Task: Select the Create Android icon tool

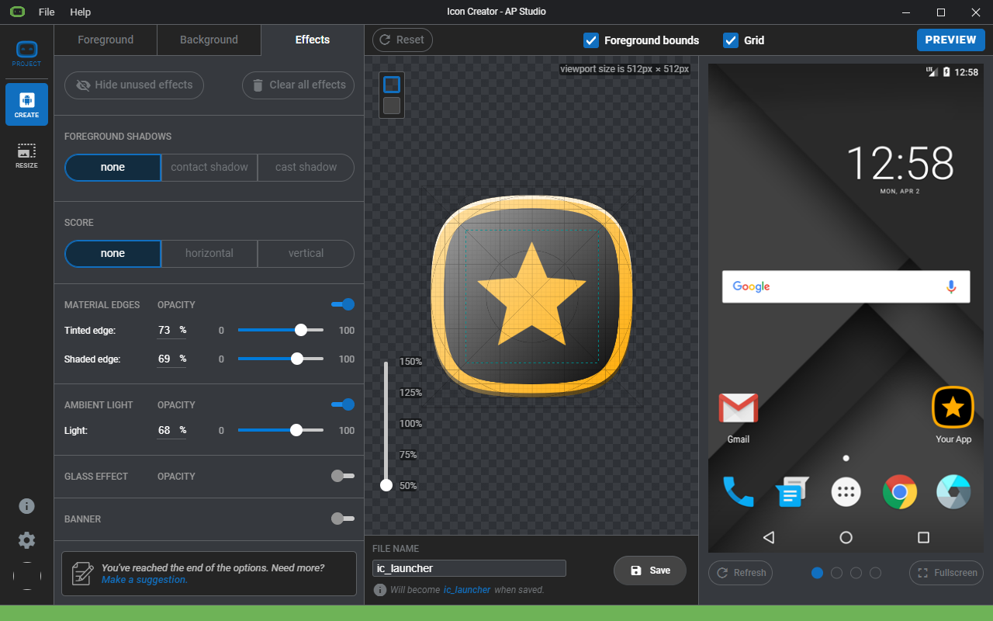Action: [26, 104]
